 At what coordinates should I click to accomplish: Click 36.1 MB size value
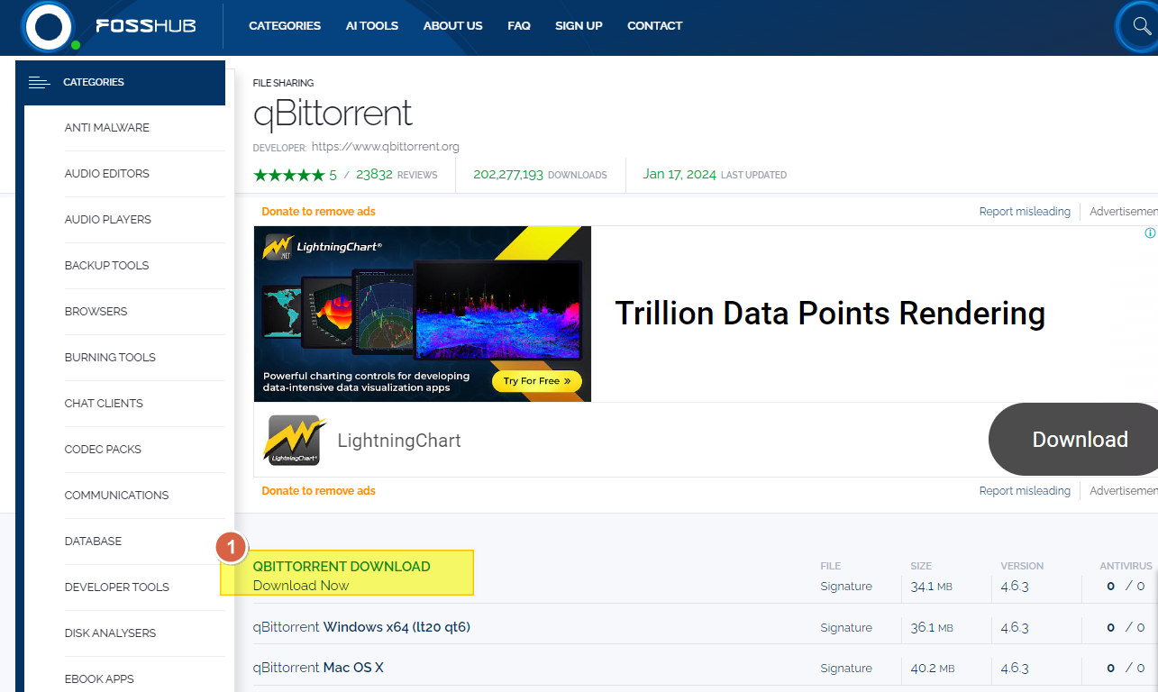pyautogui.click(x=931, y=628)
